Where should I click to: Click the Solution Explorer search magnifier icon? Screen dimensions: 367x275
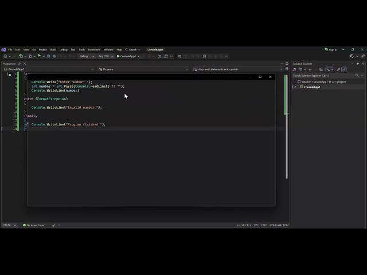click(x=357, y=76)
